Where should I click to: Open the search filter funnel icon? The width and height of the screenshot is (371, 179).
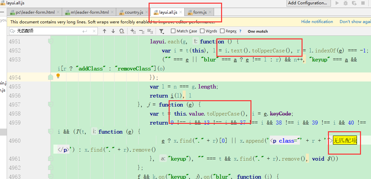click(162, 31)
